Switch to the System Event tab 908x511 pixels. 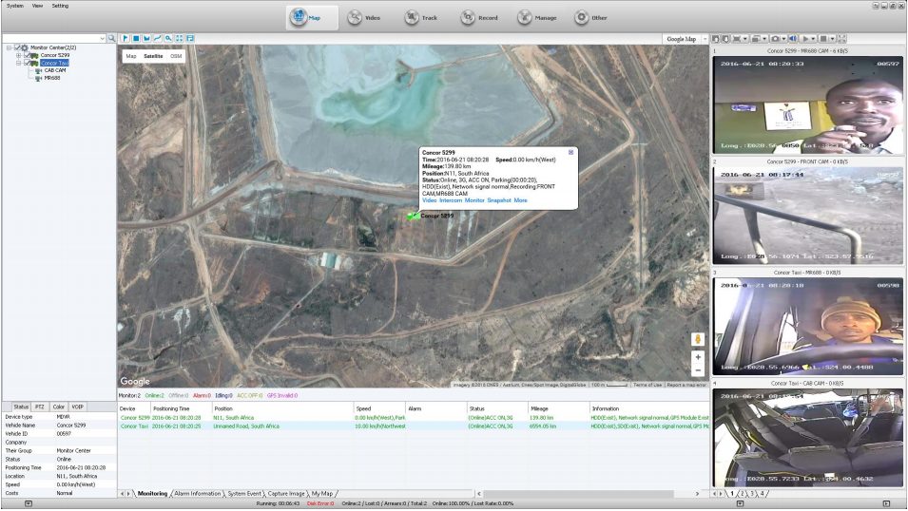[244, 494]
